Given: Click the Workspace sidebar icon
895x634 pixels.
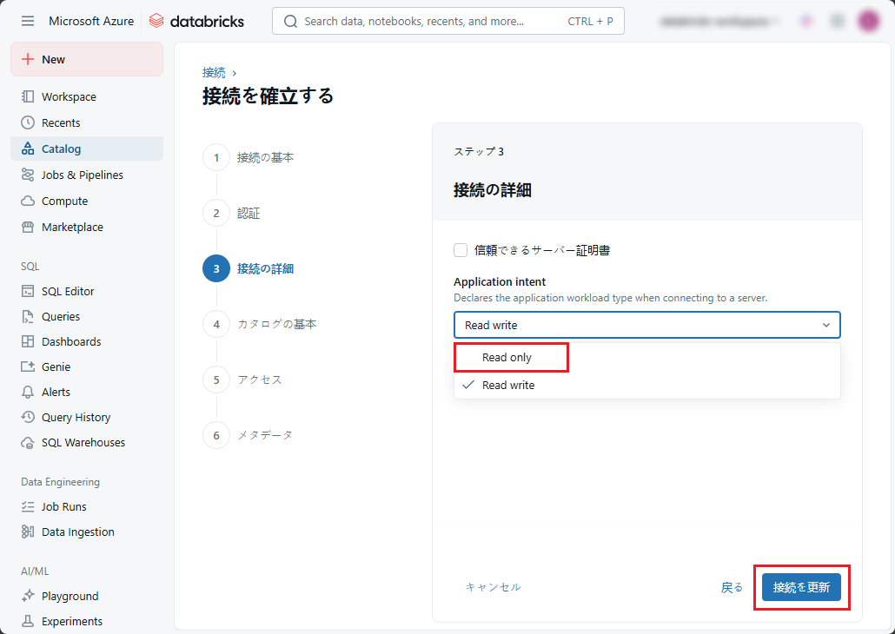Looking at the screenshot, I should [x=28, y=97].
